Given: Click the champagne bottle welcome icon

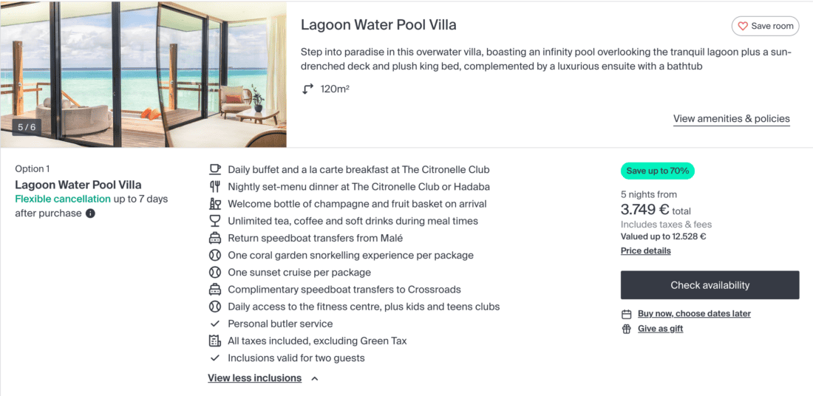Looking at the screenshot, I should 215,204.
